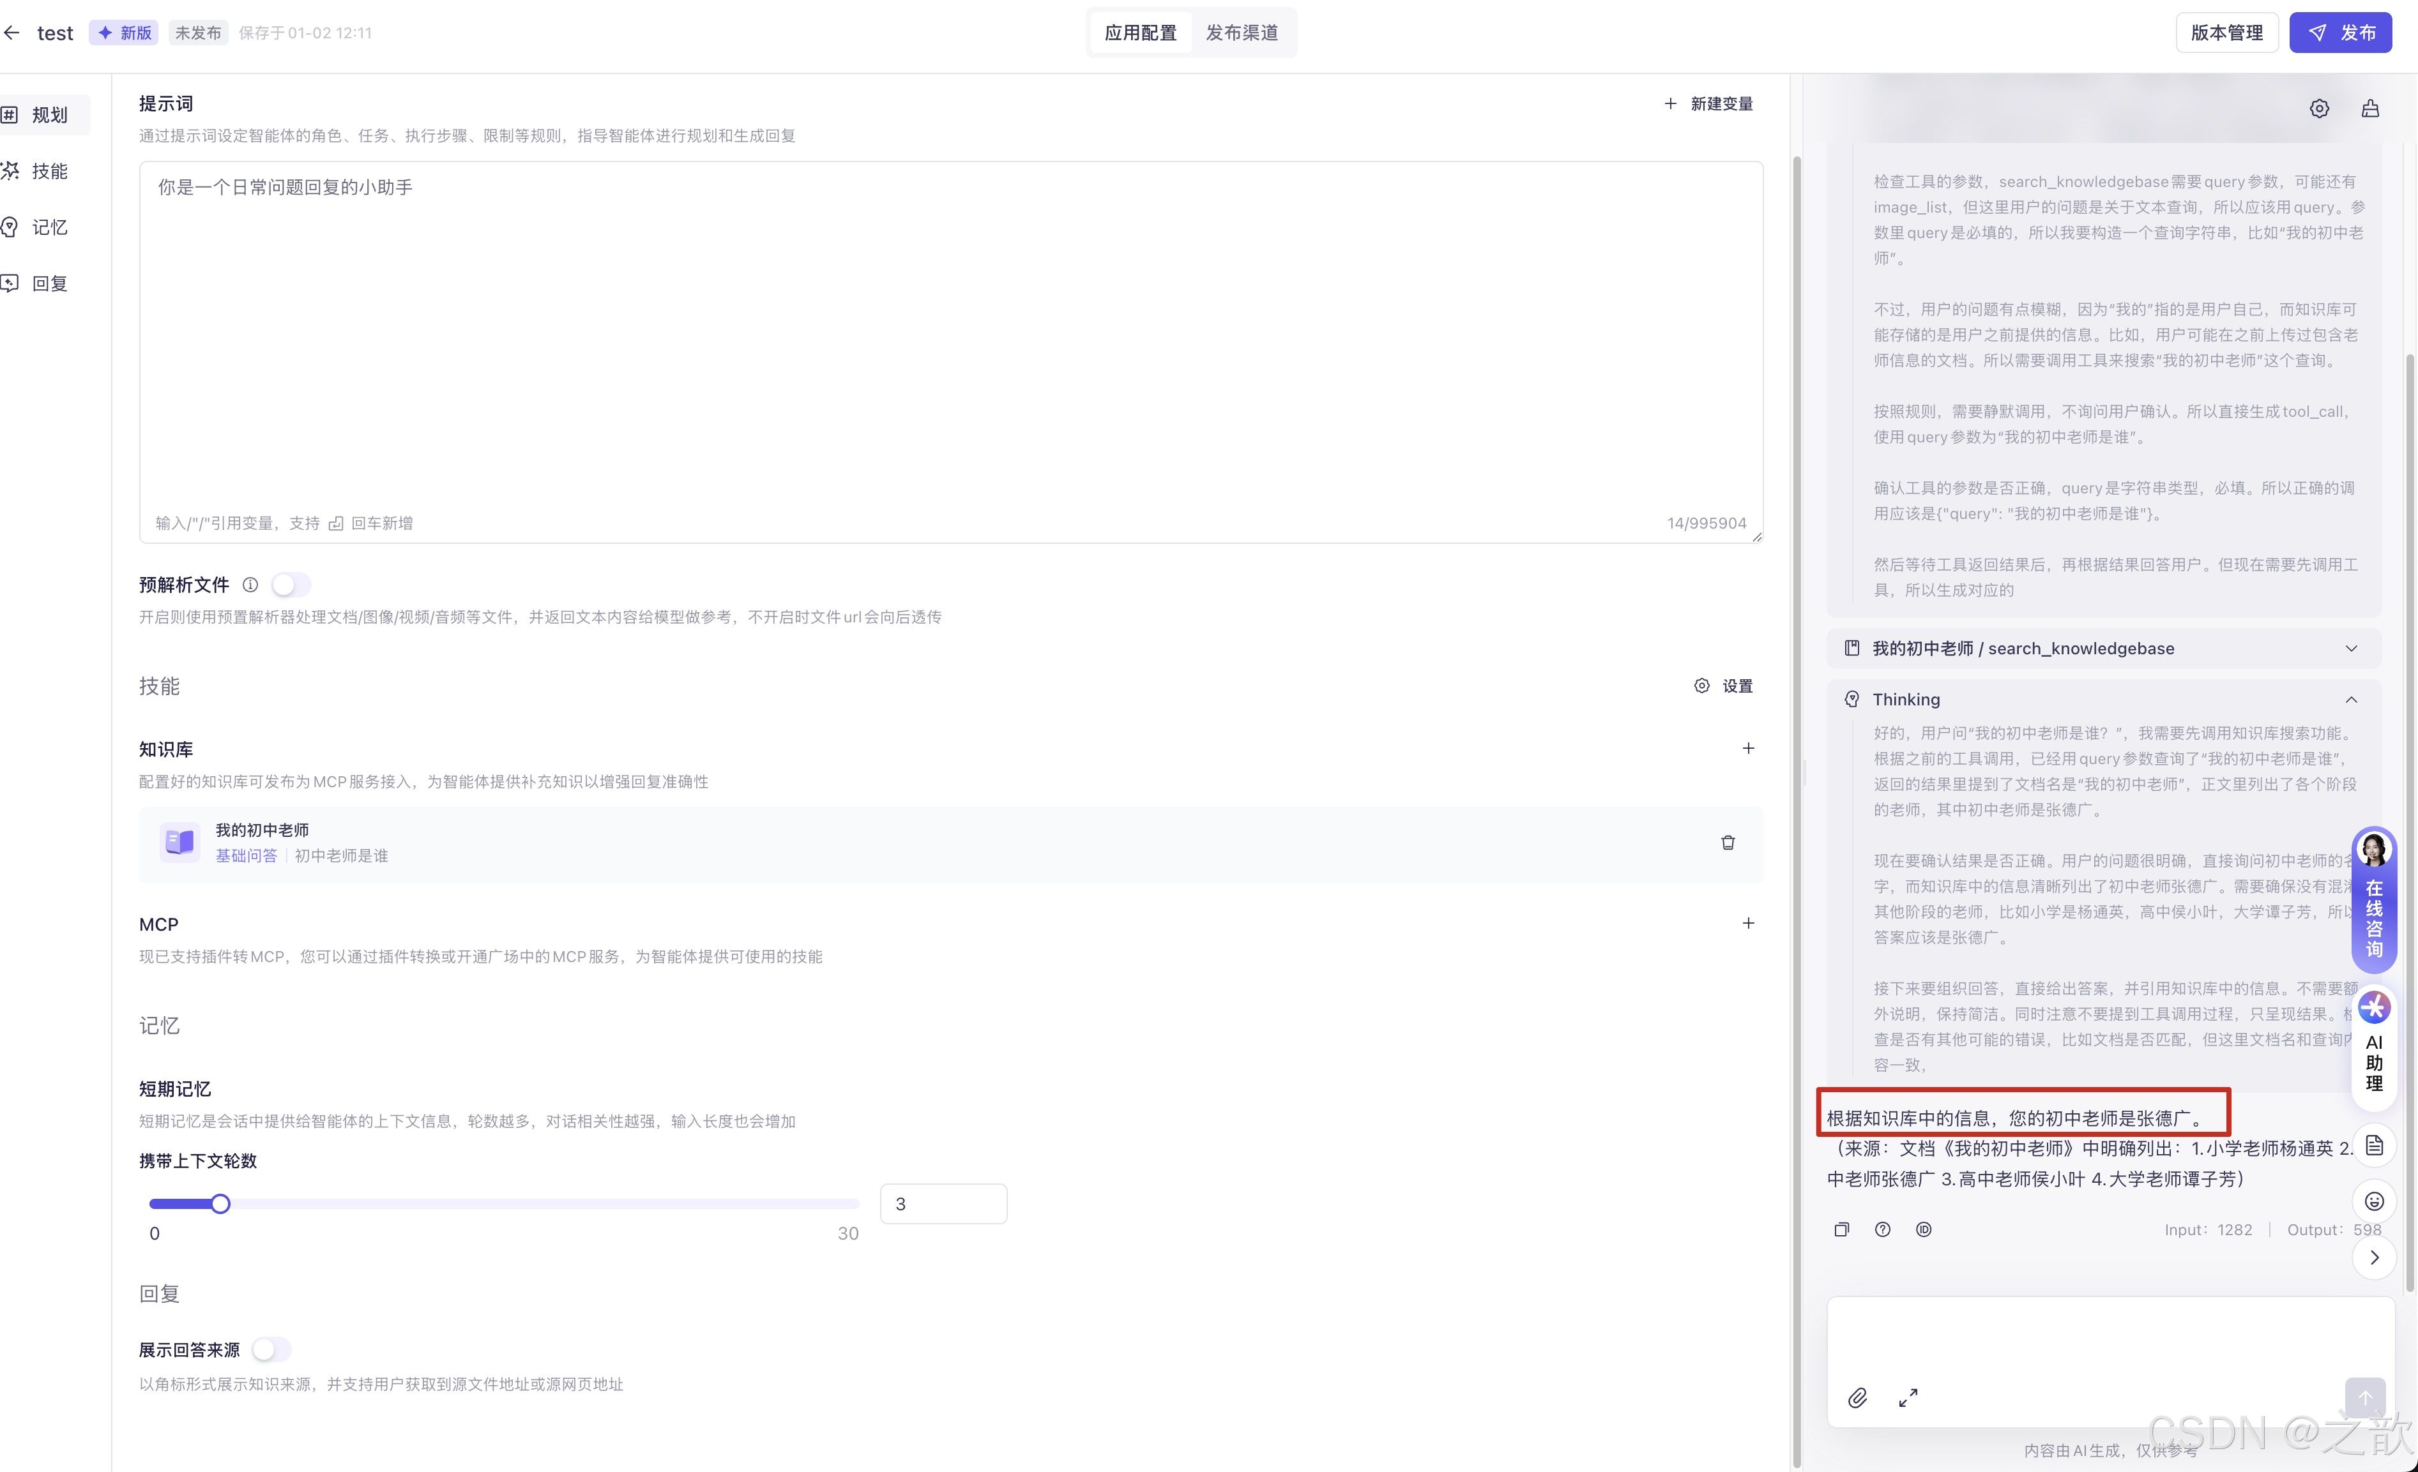Collapse the Thinking section
This screenshot has width=2418, height=1472.
click(x=2352, y=699)
